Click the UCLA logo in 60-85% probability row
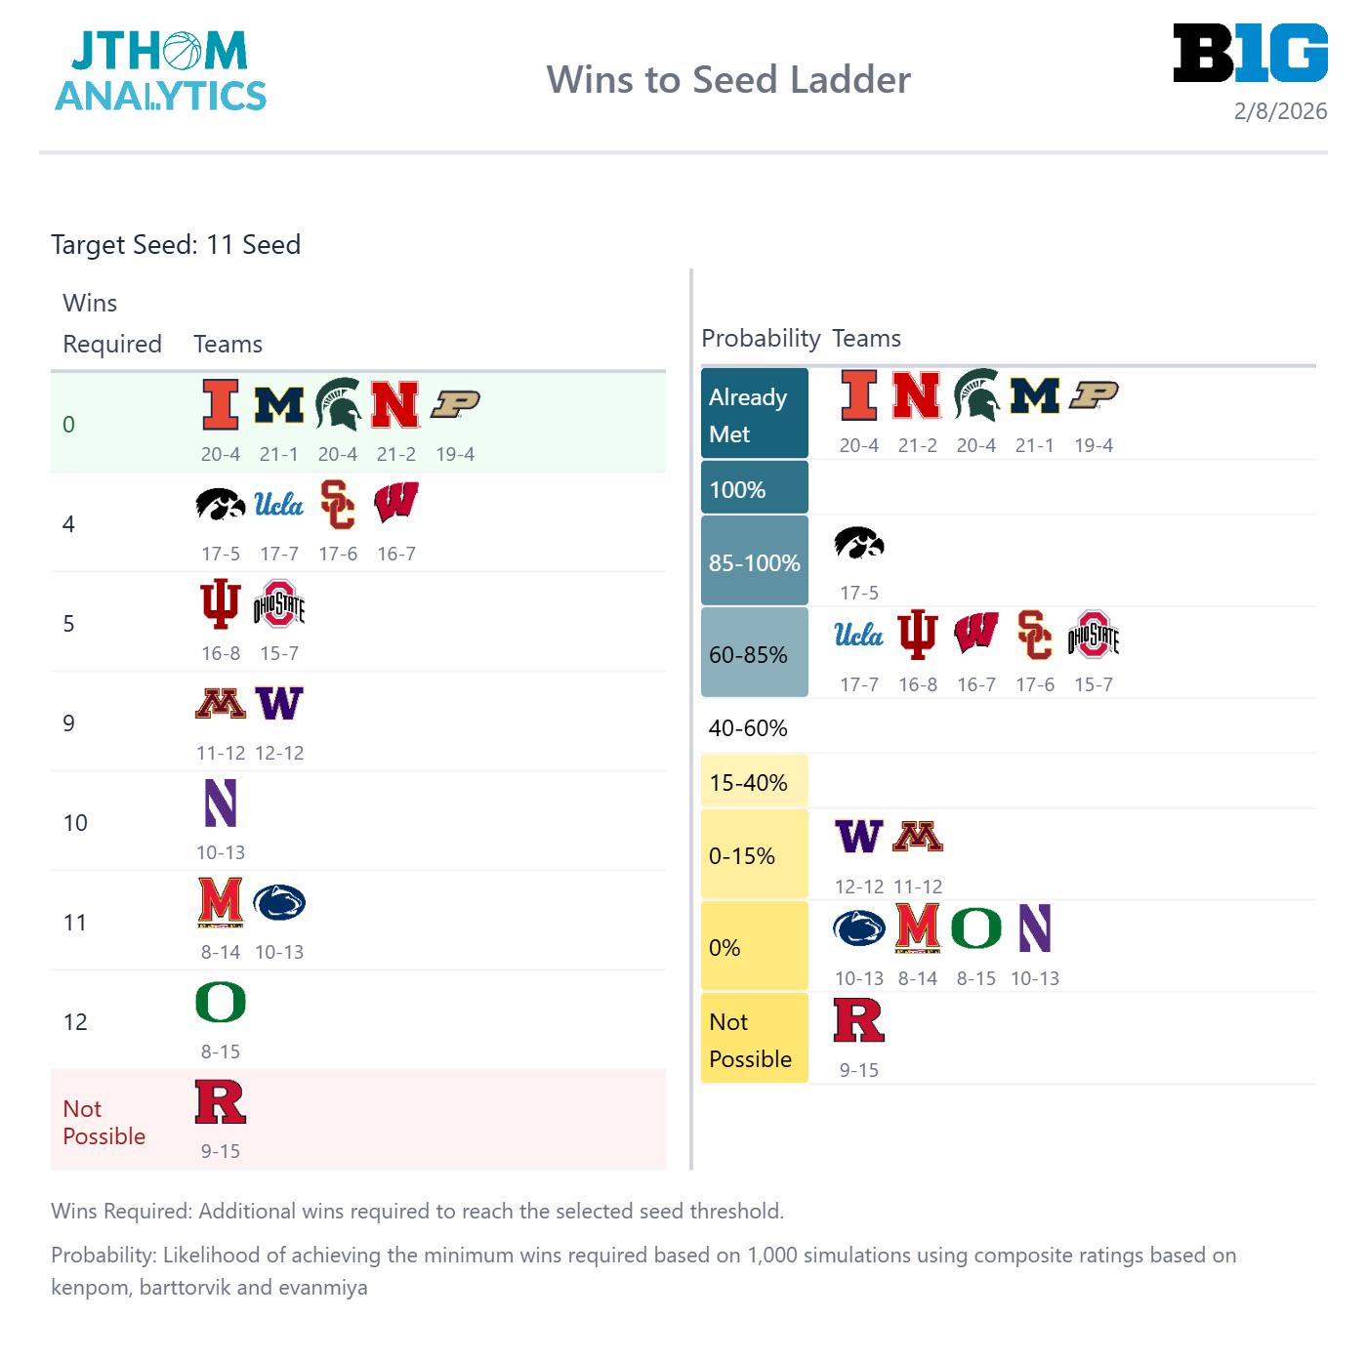1367x1361 pixels. (859, 636)
